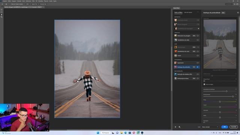The image size is (240, 135).
Task: Click the Retrato inteligente filter thumbnail icon
Action: 175,24
